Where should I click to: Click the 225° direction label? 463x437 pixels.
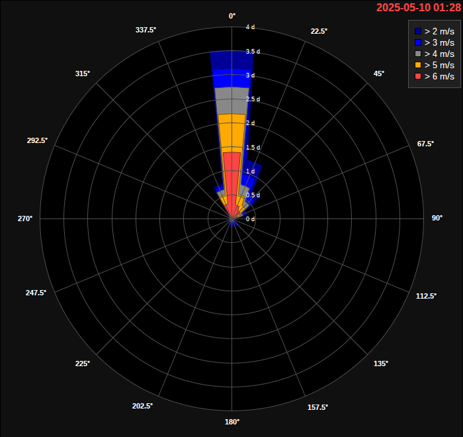[x=83, y=364]
